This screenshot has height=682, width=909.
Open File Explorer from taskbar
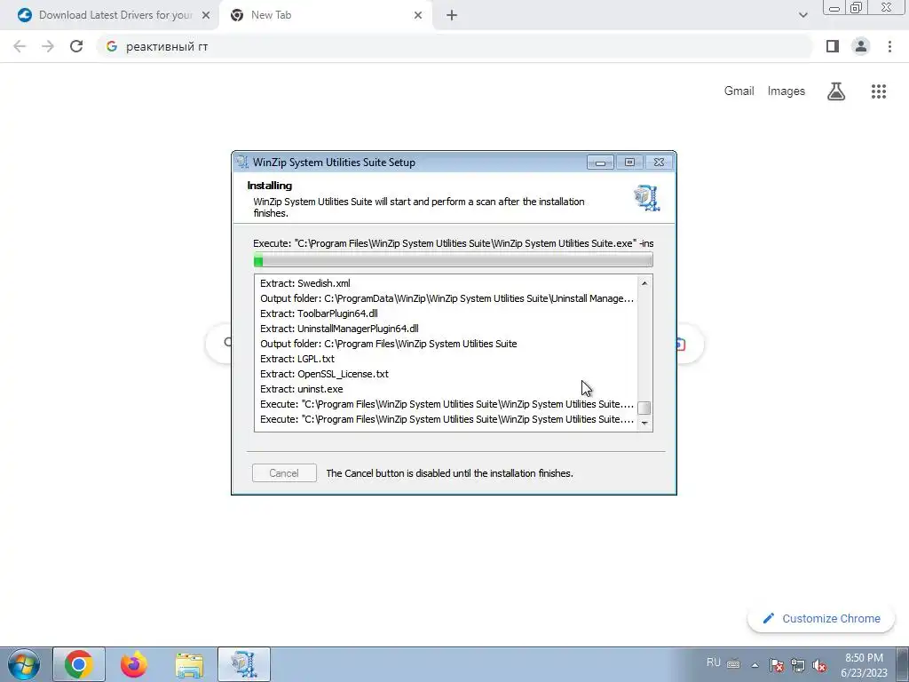click(x=189, y=664)
